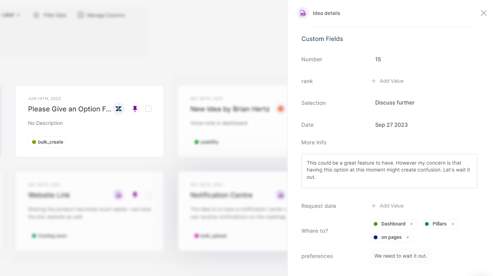Image resolution: width=493 pixels, height=276 pixels.
Task: Open the Please Give an Option idea title
Action: pos(70,109)
